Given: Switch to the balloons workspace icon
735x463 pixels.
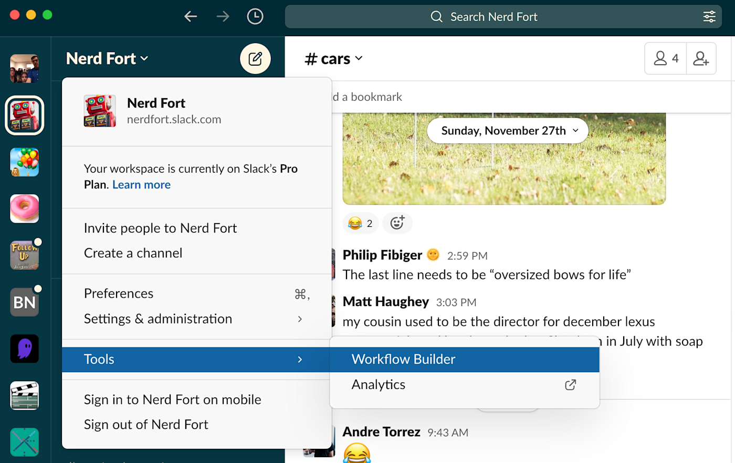Looking at the screenshot, I should coord(24,162).
